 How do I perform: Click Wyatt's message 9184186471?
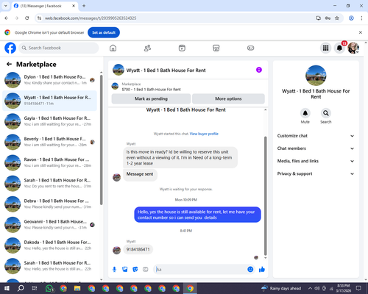138,249
